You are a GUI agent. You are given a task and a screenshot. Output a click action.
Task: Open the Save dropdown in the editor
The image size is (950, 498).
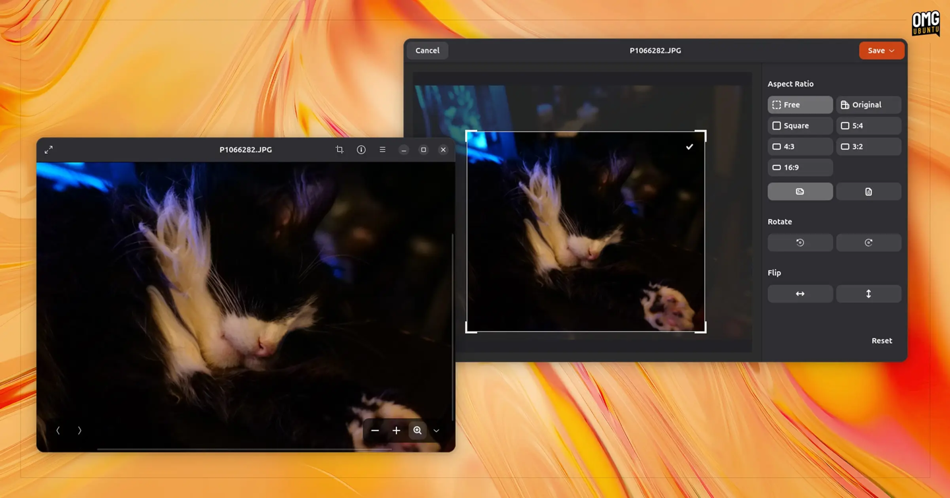881,51
